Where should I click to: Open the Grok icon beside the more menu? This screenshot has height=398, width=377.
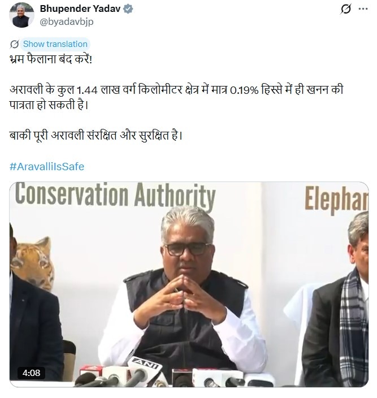click(x=345, y=9)
